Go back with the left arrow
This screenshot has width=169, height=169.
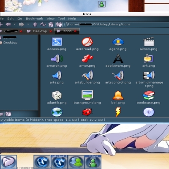coord(8,25)
